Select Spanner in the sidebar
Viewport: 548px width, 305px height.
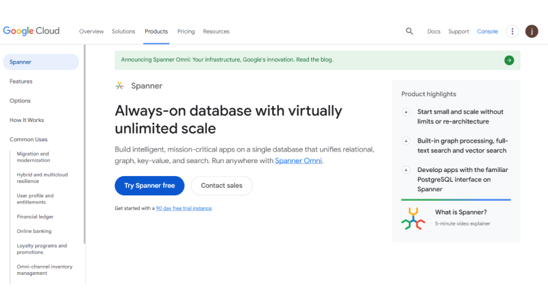[41, 62]
